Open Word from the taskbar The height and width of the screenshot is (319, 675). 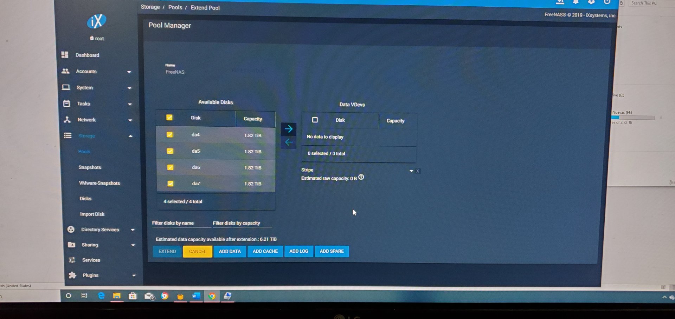click(196, 296)
